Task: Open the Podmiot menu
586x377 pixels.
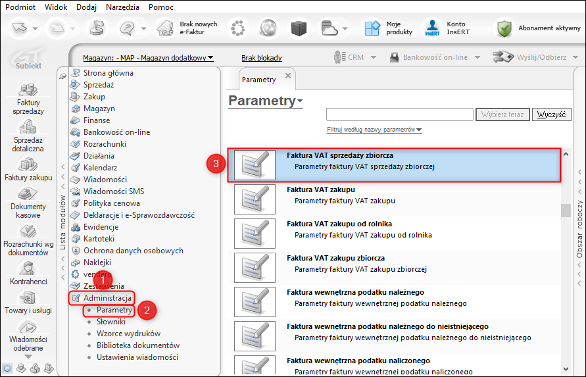Action: [x=20, y=7]
